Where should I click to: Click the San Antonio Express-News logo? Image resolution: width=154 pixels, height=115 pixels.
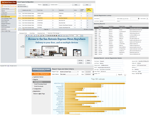pyautogui.click(x=9, y=2)
